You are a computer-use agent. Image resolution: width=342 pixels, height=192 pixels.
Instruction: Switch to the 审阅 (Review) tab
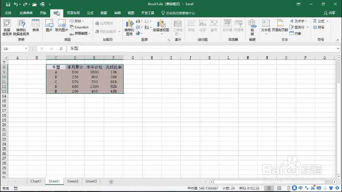[x=117, y=13]
